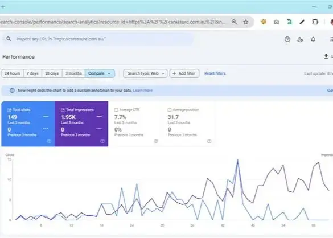Open the green extension icon in toolbar
Screen dimensions: 333x238
pyautogui.click(x=289, y=22)
